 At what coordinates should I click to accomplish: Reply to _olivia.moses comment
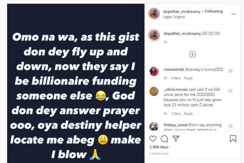pyautogui.click(x=188, y=114)
